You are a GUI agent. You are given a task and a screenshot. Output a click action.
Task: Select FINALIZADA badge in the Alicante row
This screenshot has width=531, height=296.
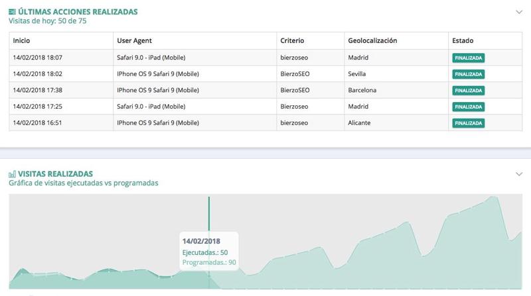(469, 123)
